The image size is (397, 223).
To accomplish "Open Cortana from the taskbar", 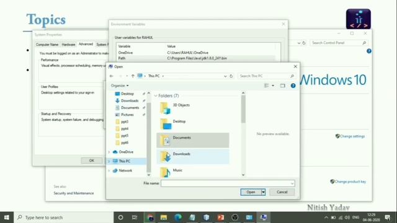I will 120,217.
